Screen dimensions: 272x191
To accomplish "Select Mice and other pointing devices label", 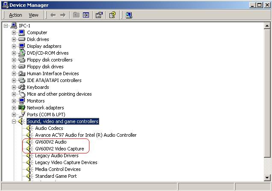I will pyautogui.click(x=59, y=94).
